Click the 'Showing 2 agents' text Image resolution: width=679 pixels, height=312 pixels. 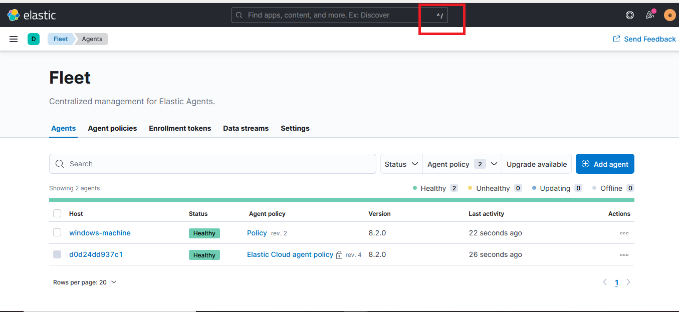coord(74,188)
